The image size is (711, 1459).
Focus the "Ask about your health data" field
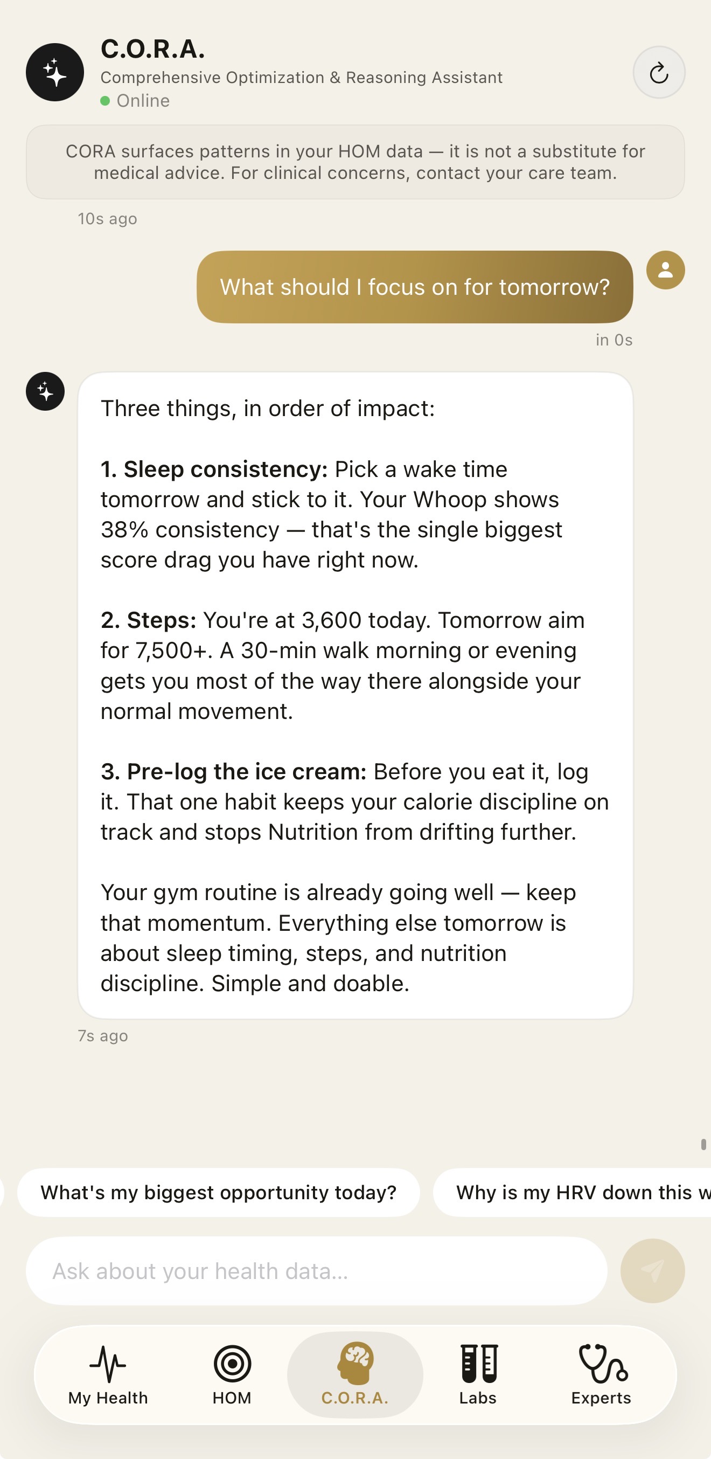click(x=316, y=1271)
